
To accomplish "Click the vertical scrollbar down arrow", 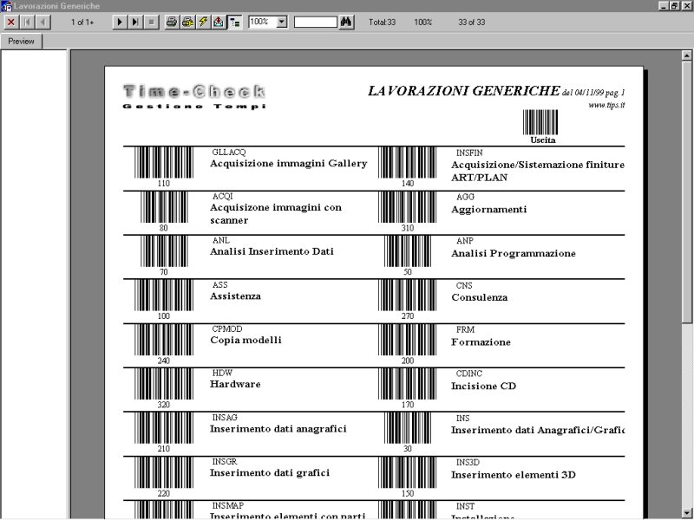I will click(x=686, y=513).
